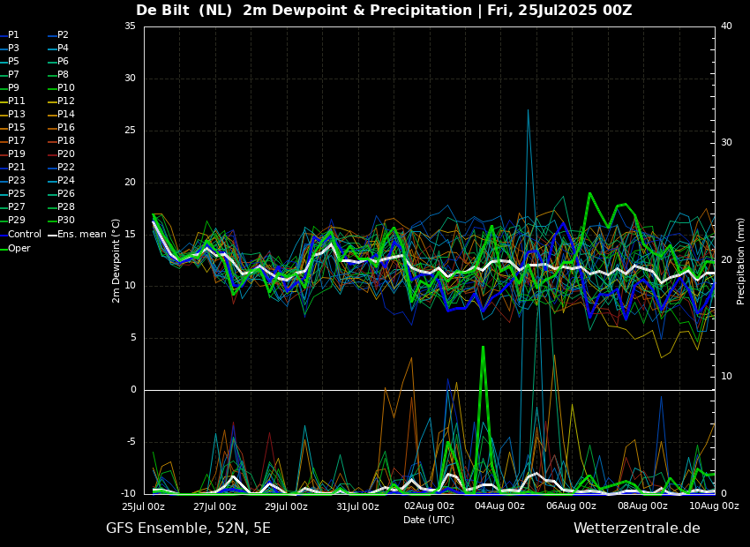
Task: Click the P17 line color swatch
Action: [x=3, y=141]
